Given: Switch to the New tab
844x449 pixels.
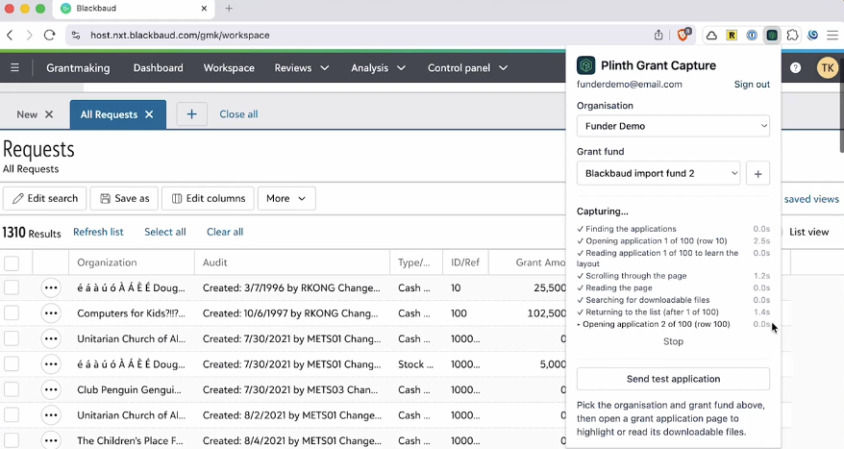Looking at the screenshot, I should (27, 114).
